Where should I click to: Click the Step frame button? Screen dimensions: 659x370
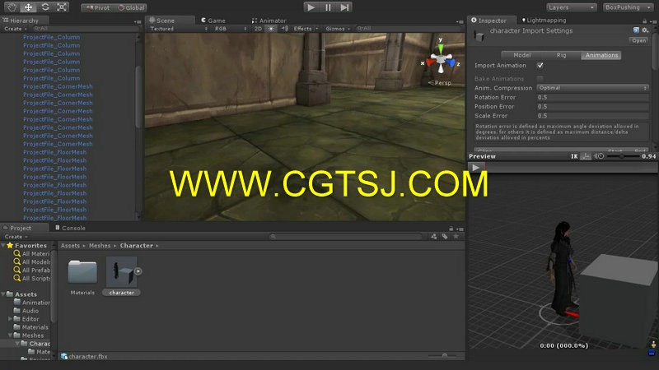point(344,7)
